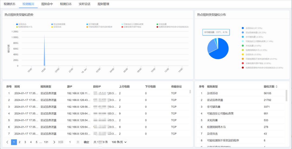Toggle pie legend item 杂项攻击 (0.05%)
This screenshot has height=149, width=292.
click(x=251, y=54)
